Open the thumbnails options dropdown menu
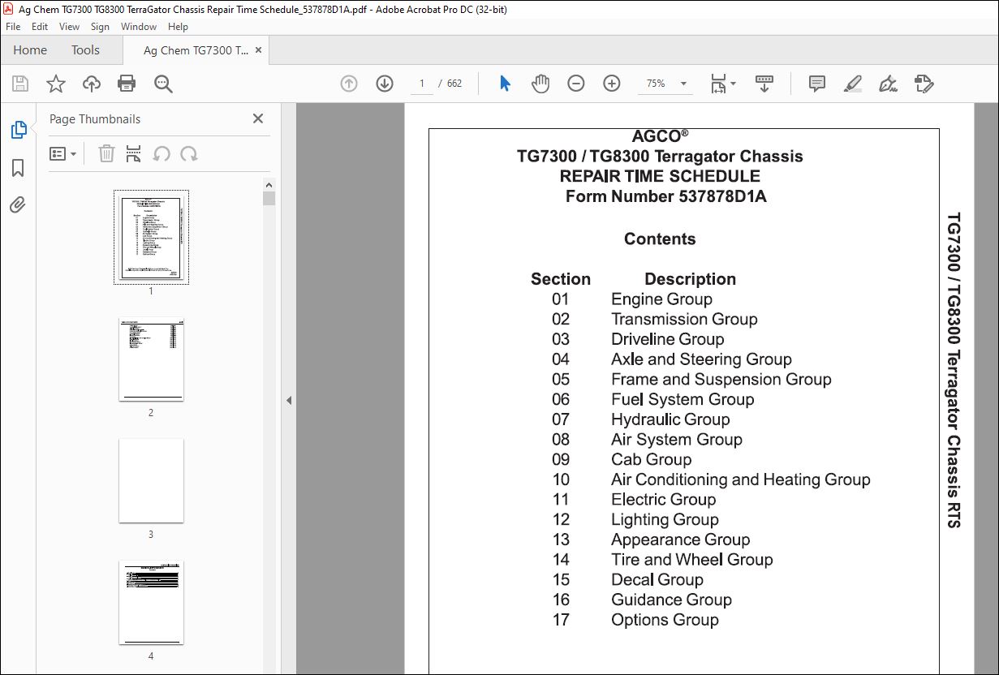Image resolution: width=999 pixels, height=675 pixels. [63, 153]
